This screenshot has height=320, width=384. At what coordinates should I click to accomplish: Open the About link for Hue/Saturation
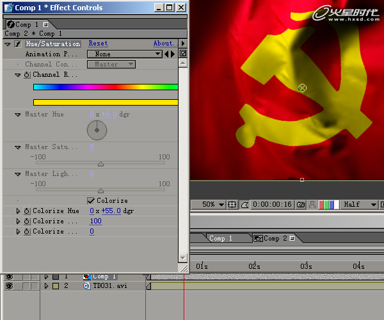(x=164, y=44)
